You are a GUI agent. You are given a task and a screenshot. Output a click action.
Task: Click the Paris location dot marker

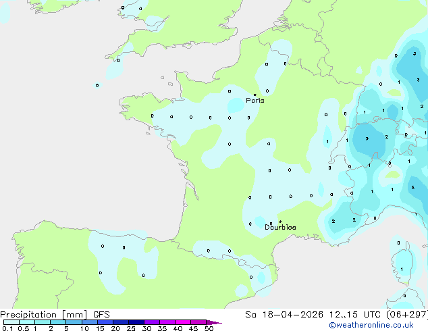coord(255,95)
